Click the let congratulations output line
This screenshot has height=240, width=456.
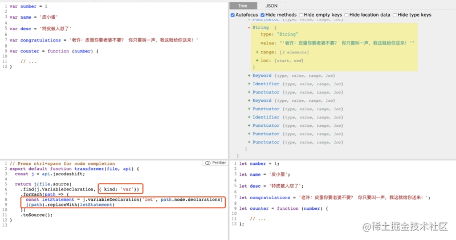[x=335, y=197]
